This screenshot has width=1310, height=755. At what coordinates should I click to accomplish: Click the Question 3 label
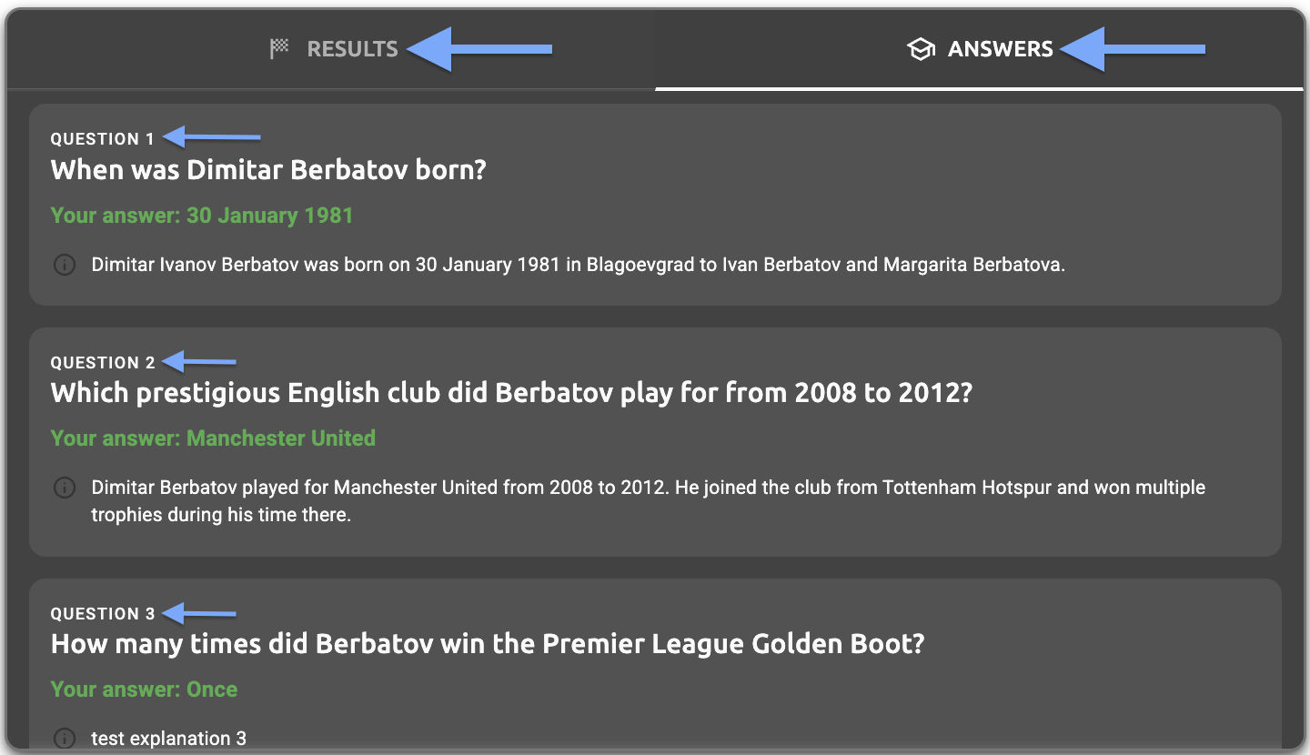(x=103, y=614)
